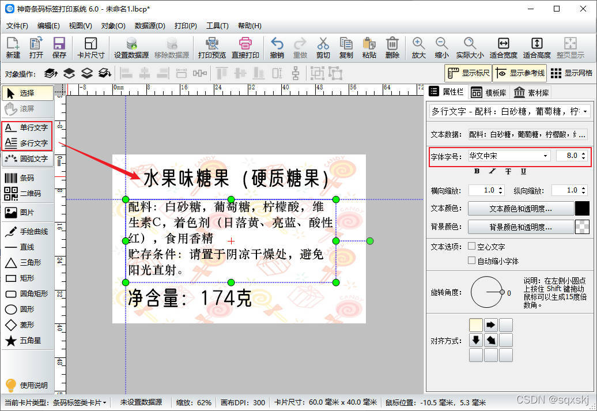
Task: Copy selection with 复制 icon
Action: click(346, 48)
